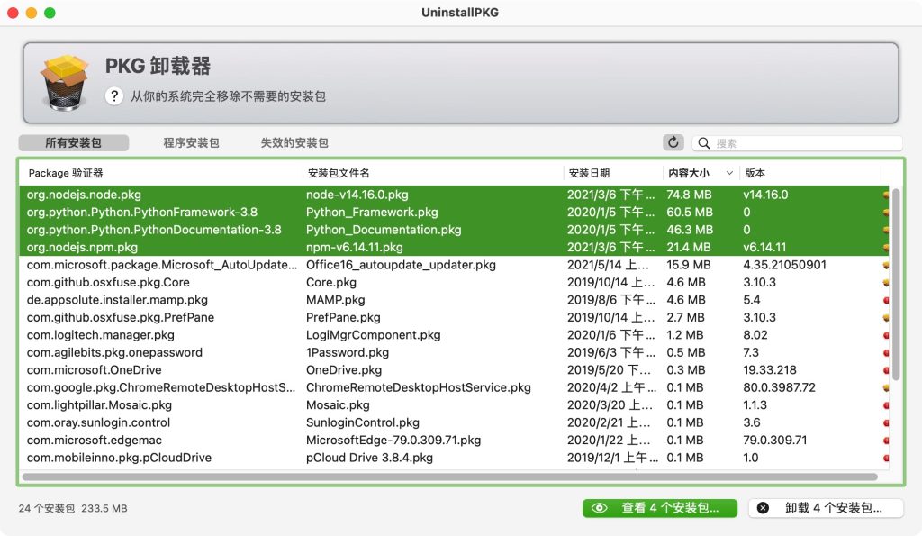Click the 2019/8/6 install date cell

(x=611, y=300)
